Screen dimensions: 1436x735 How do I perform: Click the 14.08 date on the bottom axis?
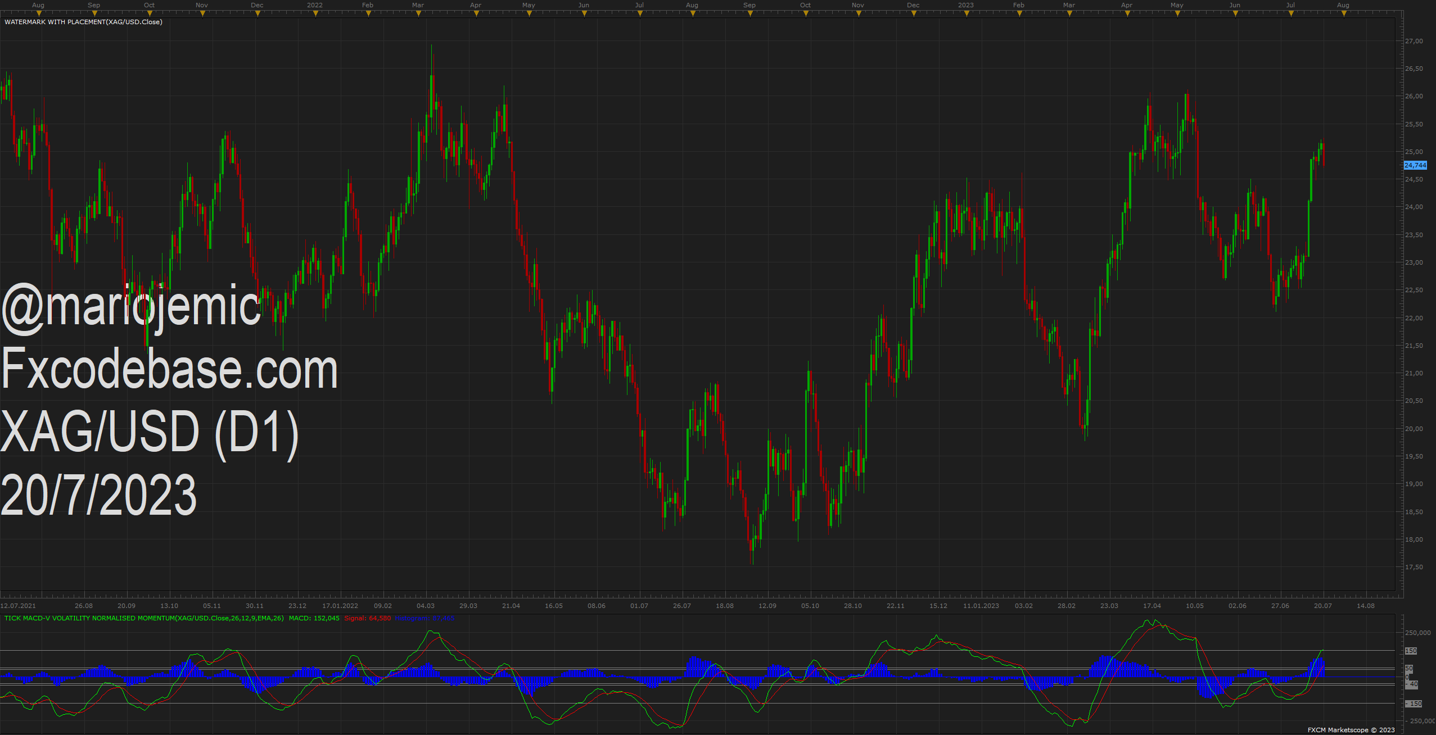[x=1366, y=606]
